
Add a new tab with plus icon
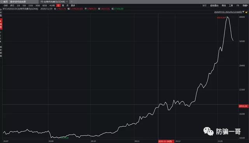(x=72, y=2)
